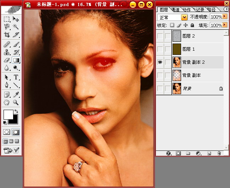Toggle lock transparent pixels
Screen dimensions: 230x188
[x=172, y=25]
